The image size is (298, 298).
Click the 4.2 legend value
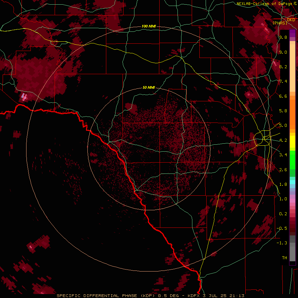click(283, 140)
